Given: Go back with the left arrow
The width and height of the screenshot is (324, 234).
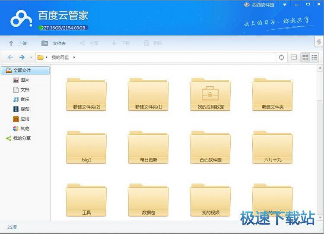Looking at the screenshot, I should tap(10, 57).
